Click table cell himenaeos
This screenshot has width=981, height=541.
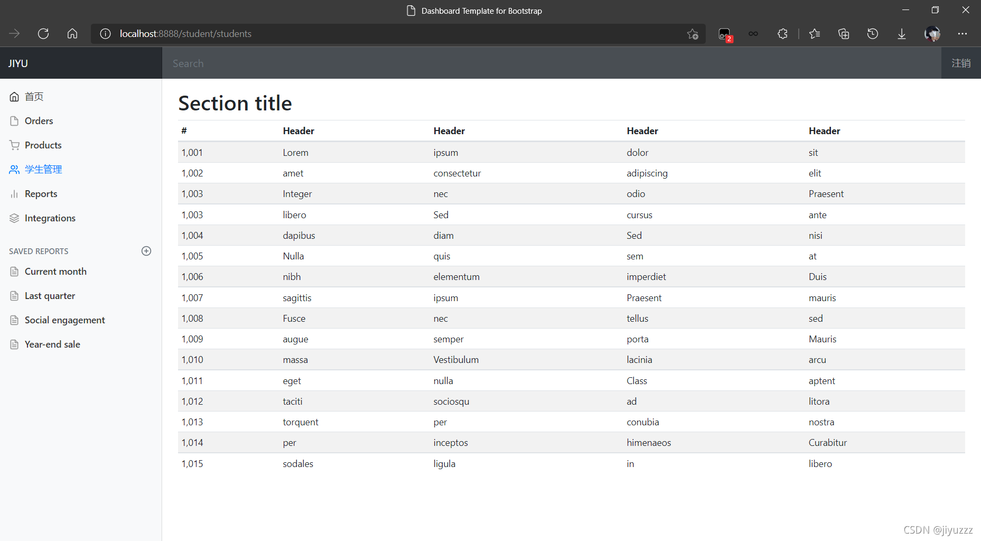pyautogui.click(x=649, y=443)
